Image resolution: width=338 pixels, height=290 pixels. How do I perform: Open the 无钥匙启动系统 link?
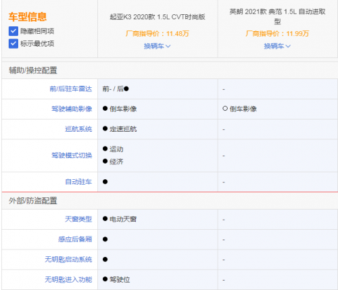(x=68, y=260)
